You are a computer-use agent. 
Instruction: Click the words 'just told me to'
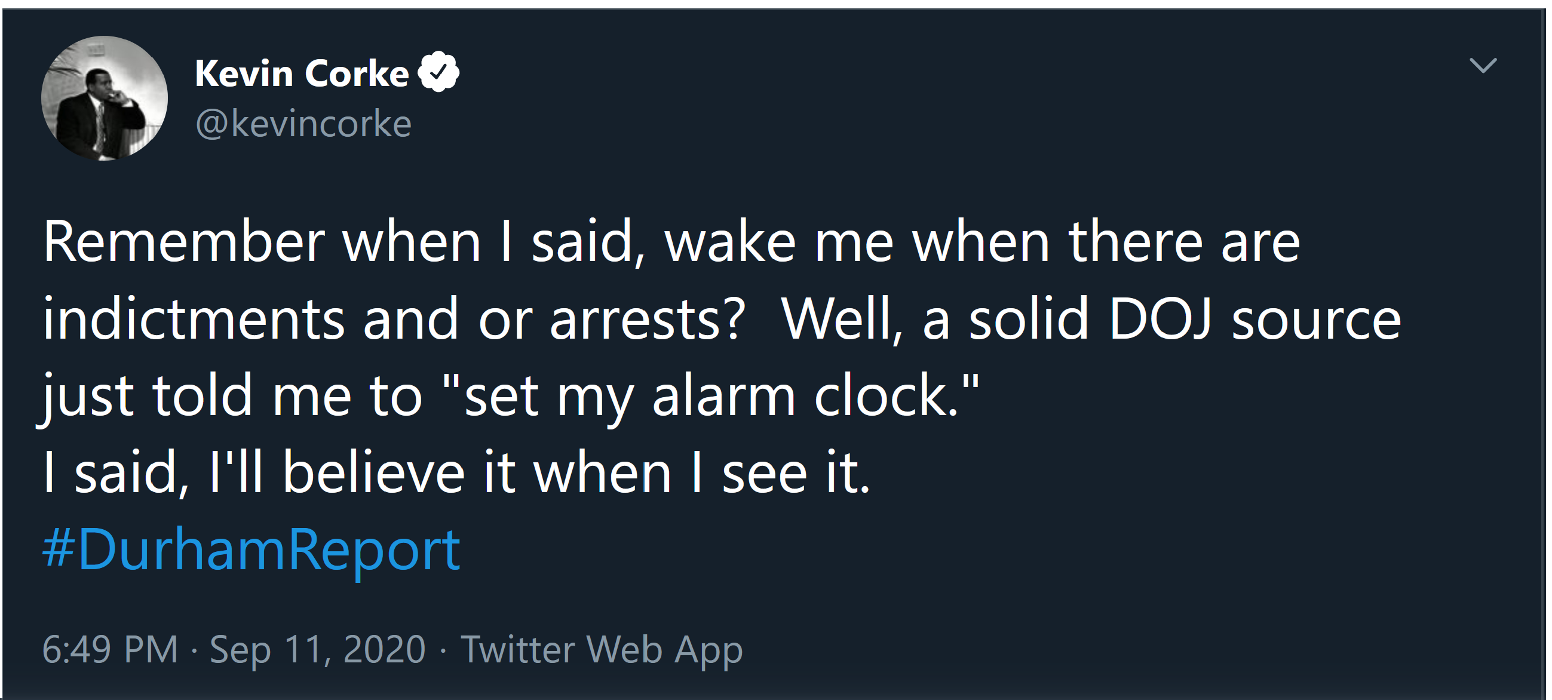point(229,397)
